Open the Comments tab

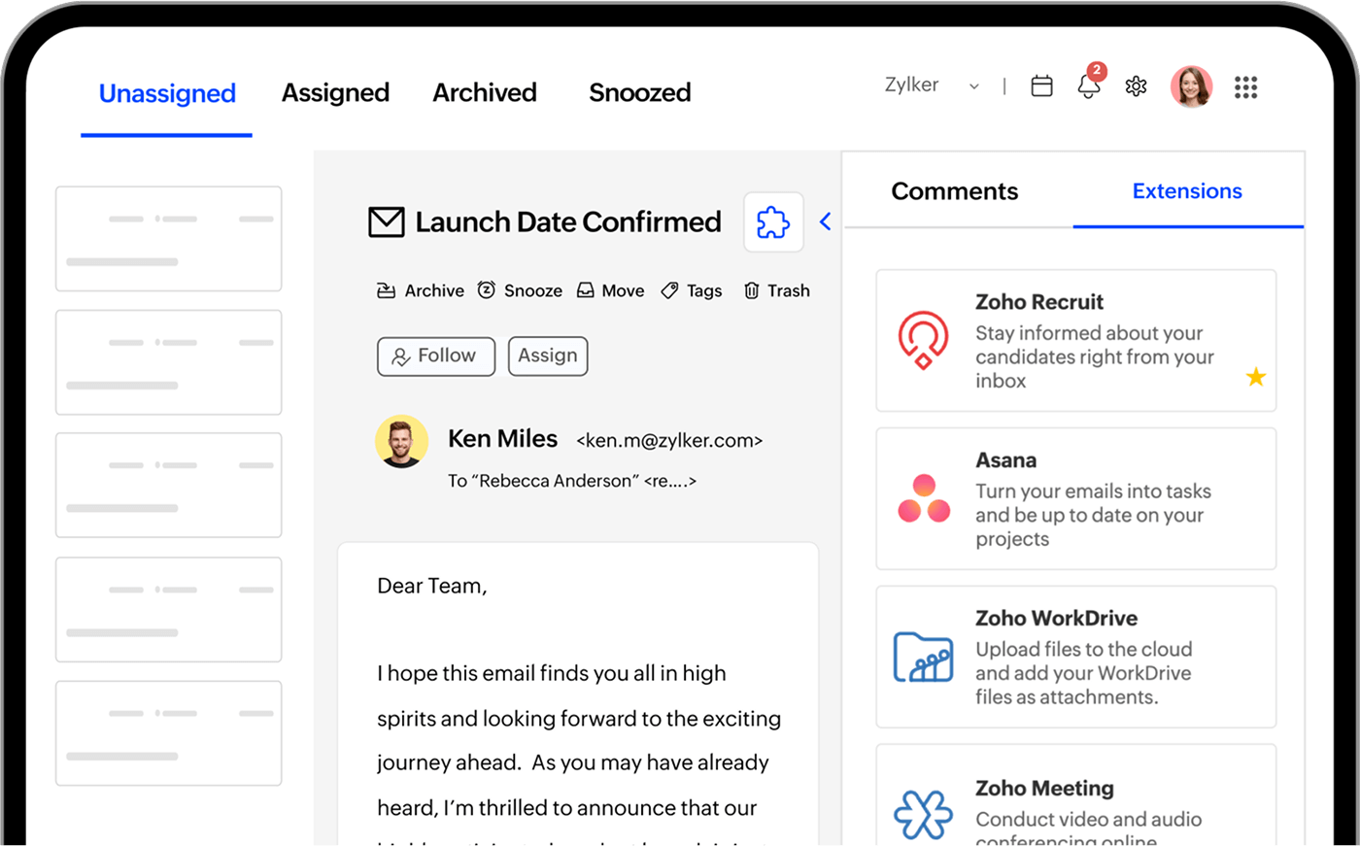[x=955, y=191]
